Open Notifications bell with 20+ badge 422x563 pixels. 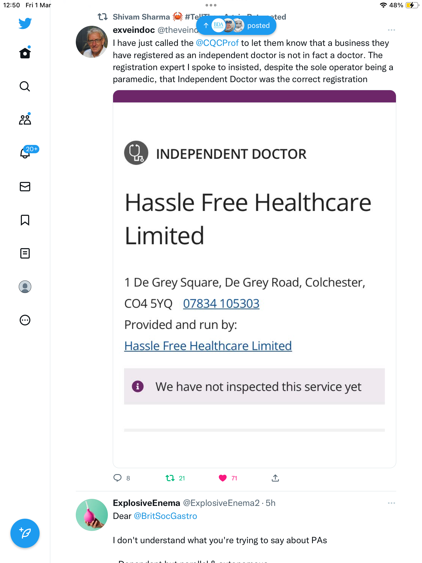[x=26, y=153]
